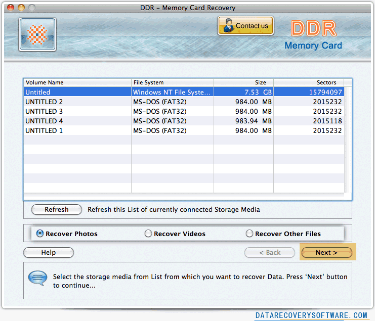Image resolution: width=375 pixels, height=321 pixels.
Task: Click the 15794097 sectors value
Action: click(325, 92)
